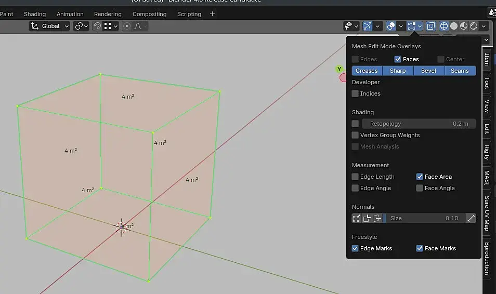Viewport: 496px width, 294px height.
Task: Open the Rendering workspace tab
Action: pos(108,14)
